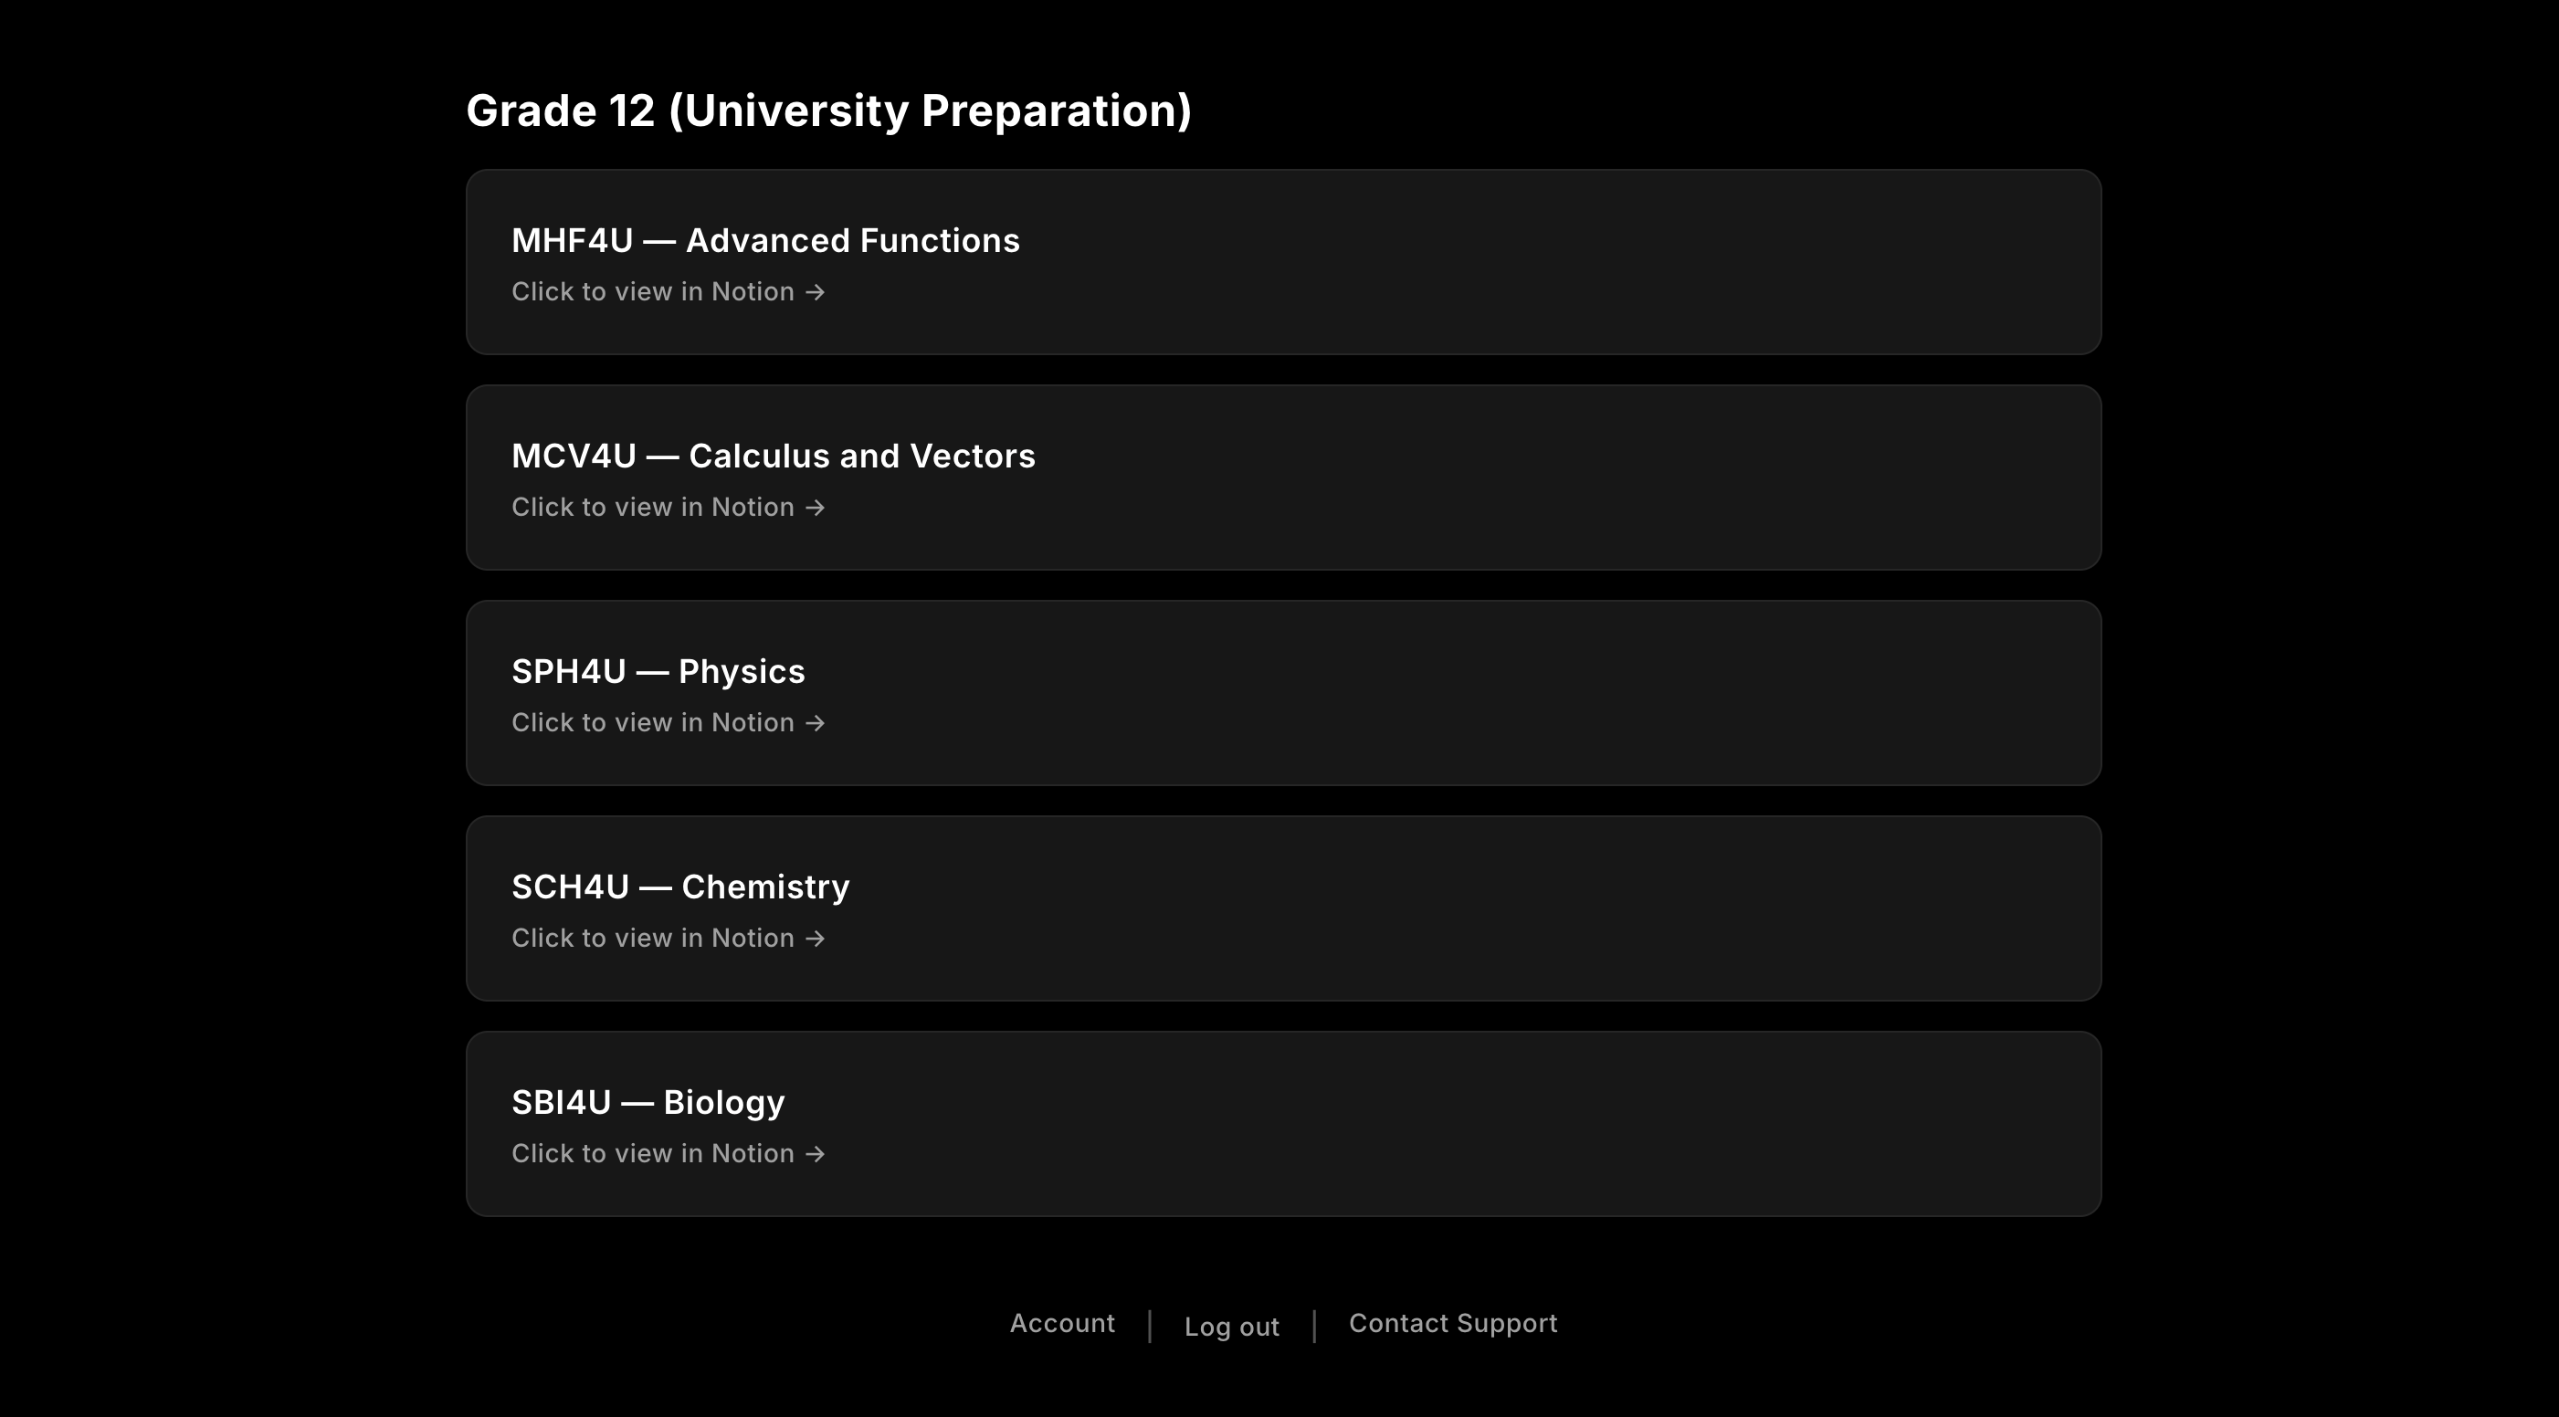Click the arrow icon on SCH4U card
Viewport: 2559px width, 1417px height.
click(x=816, y=938)
